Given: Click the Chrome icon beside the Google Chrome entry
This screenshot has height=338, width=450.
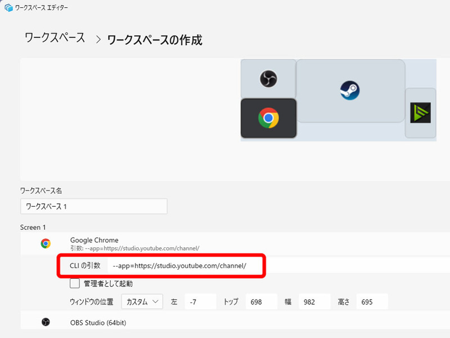Looking at the screenshot, I should (45, 243).
